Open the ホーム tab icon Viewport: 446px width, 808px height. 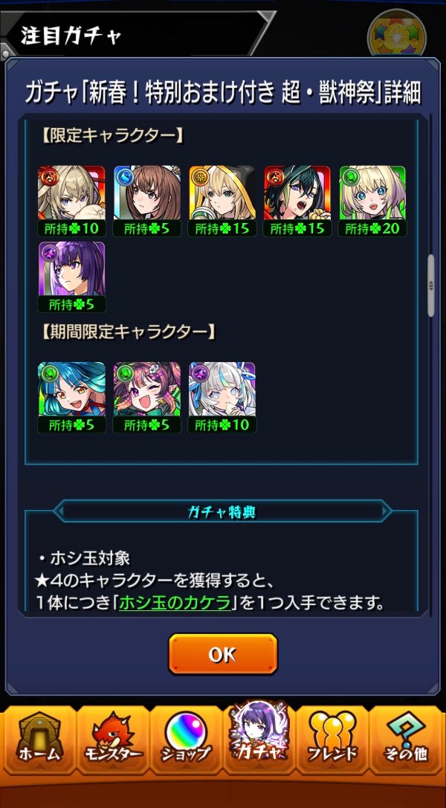click(39, 740)
